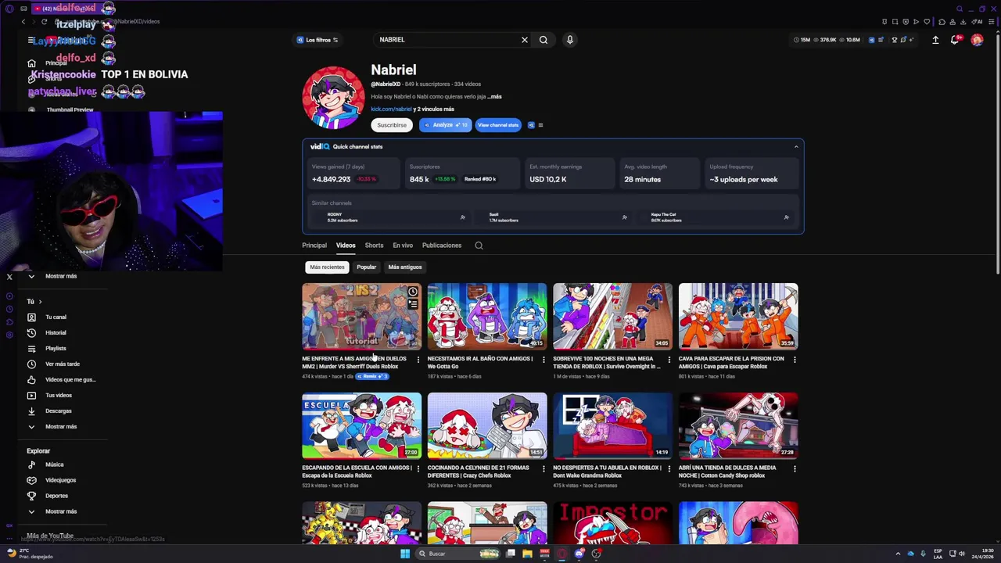This screenshot has width=1001, height=563.
Task: Click the Ranked #80 k badge
Action: pos(480,179)
